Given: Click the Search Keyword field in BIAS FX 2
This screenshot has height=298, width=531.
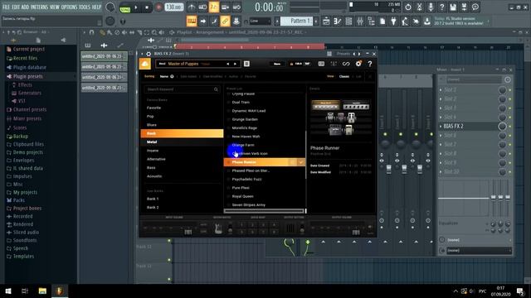Looking at the screenshot, I should pyautogui.click(x=182, y=89).
